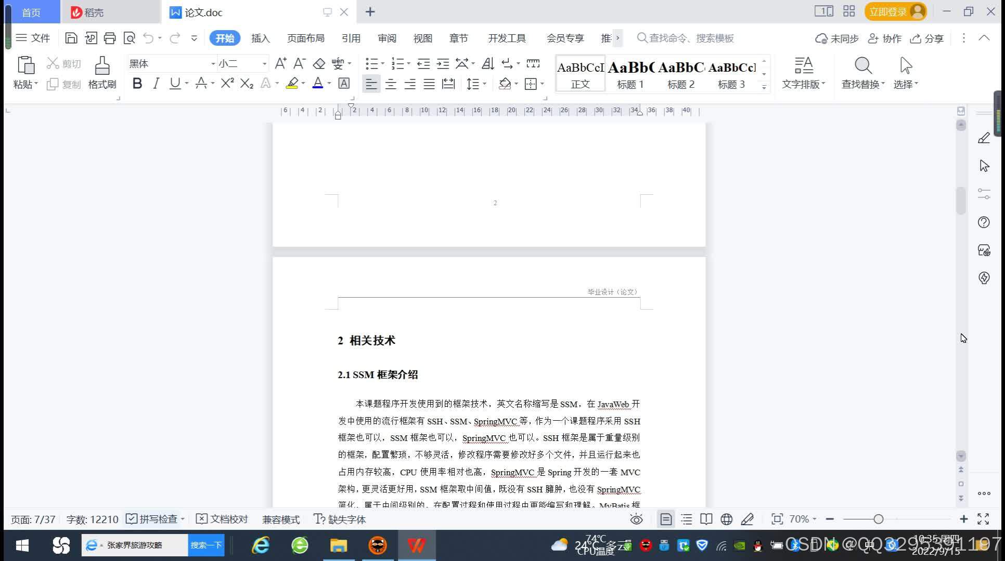Open bullet list dropdown arrow

(382, 63)
